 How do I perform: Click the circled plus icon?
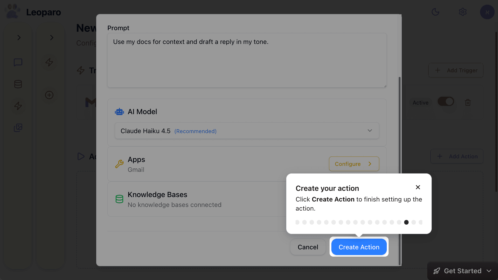pos(49,95)
